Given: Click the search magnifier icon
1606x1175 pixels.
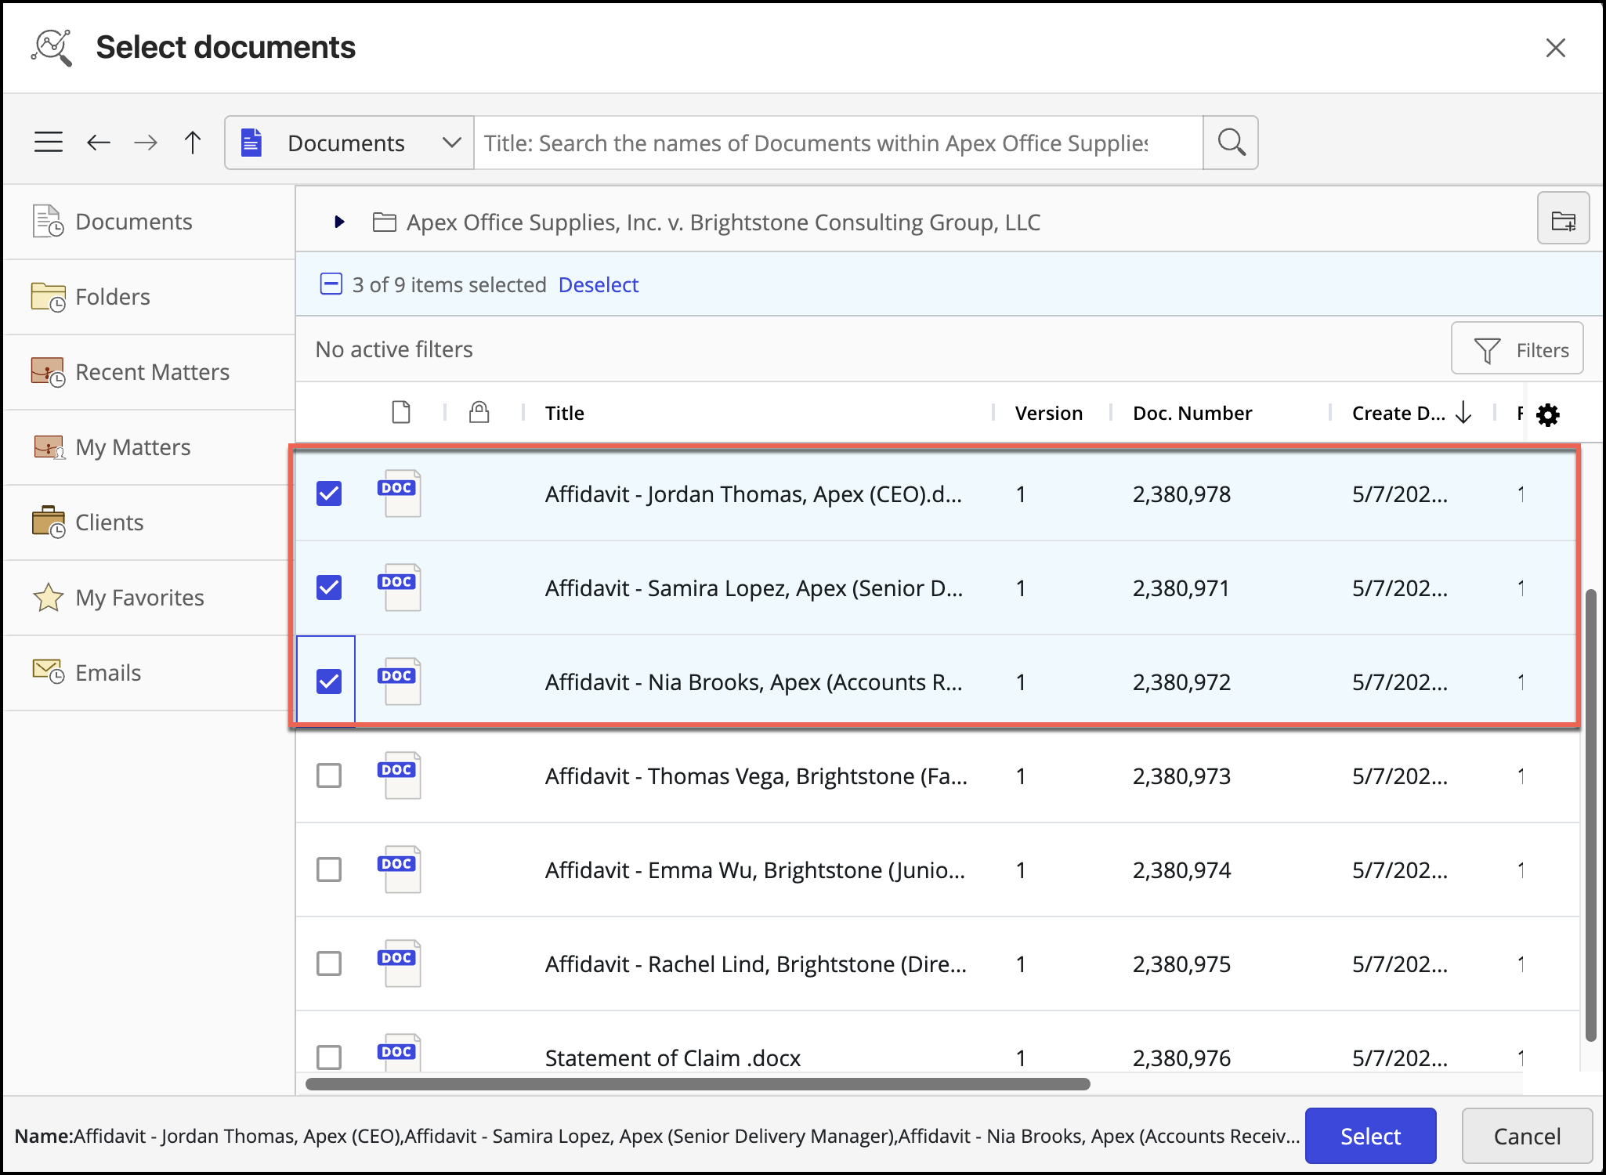Looking at the screenshot, I should point(1231,143).
